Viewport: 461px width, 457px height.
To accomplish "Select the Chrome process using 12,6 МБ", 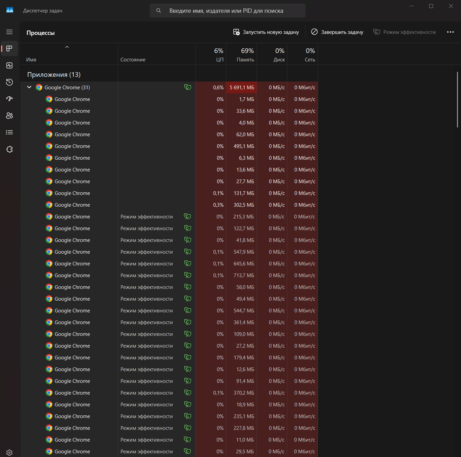I will click(x=169, y=369).
